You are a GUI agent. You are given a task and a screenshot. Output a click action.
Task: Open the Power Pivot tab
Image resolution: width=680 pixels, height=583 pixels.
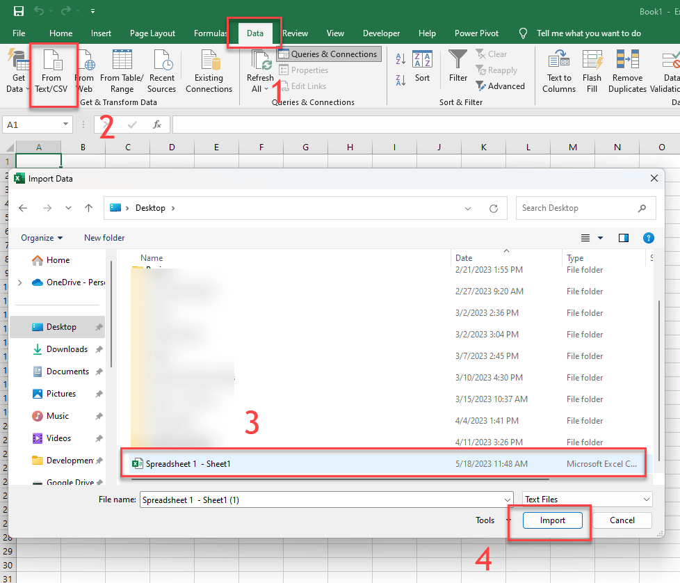coord(476,33)
